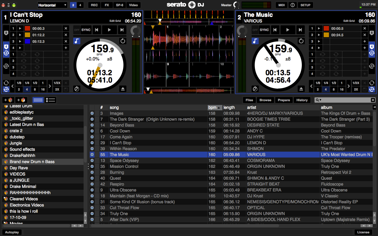This screenshot has height=236, width=378.
Task: Show shorter loop sizes on deck 1 with left arrow
Action: (13, 86)
